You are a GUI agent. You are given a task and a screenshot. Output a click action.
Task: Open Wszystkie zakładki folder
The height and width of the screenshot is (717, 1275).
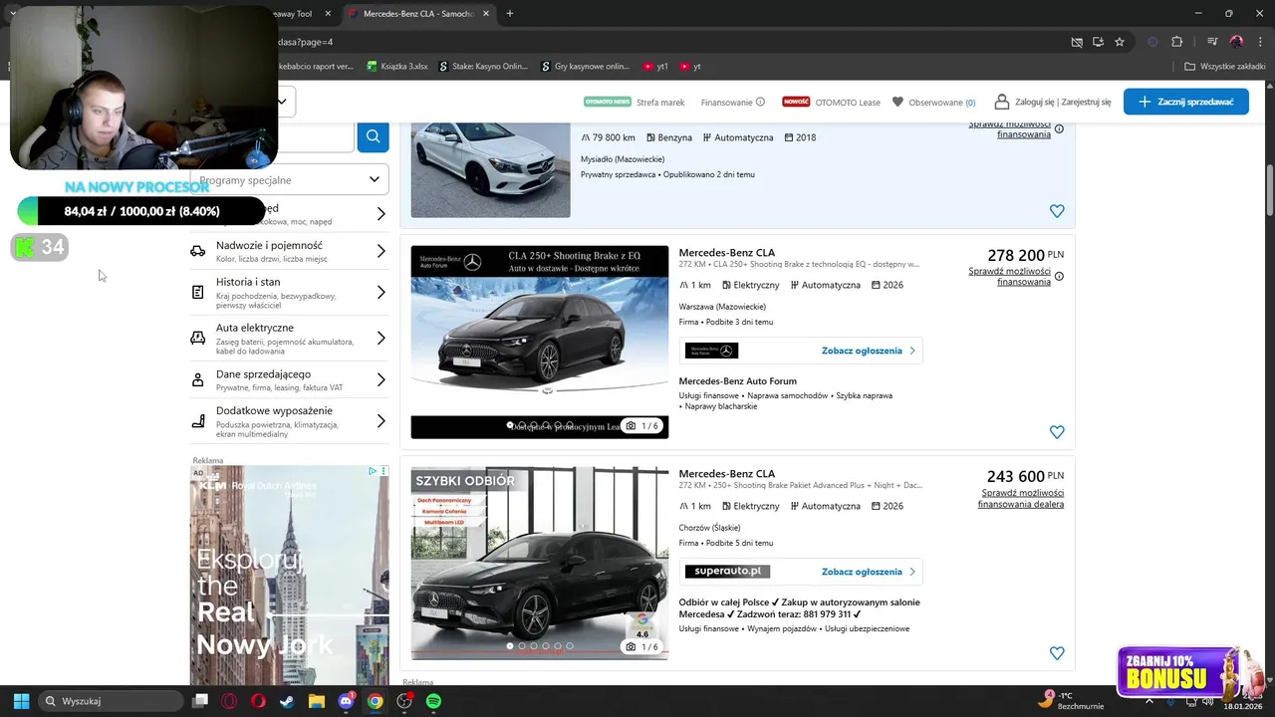(1224, 67)
